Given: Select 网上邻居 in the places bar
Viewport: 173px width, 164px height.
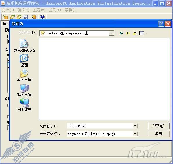Looking at the screenshot, I should (x=24, y=105).
